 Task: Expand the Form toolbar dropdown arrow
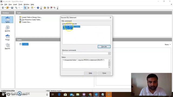pos(35,8)
